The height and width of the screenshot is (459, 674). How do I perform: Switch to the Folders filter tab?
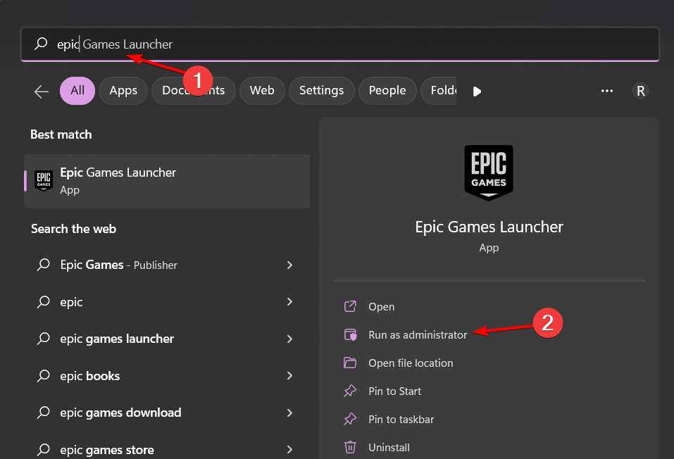click(x=439, y=91)
